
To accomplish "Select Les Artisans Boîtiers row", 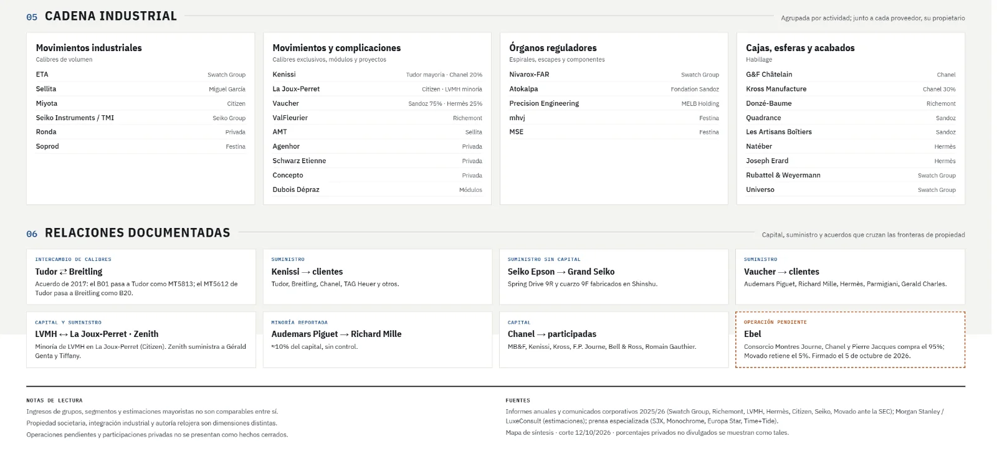I will 851,132.
